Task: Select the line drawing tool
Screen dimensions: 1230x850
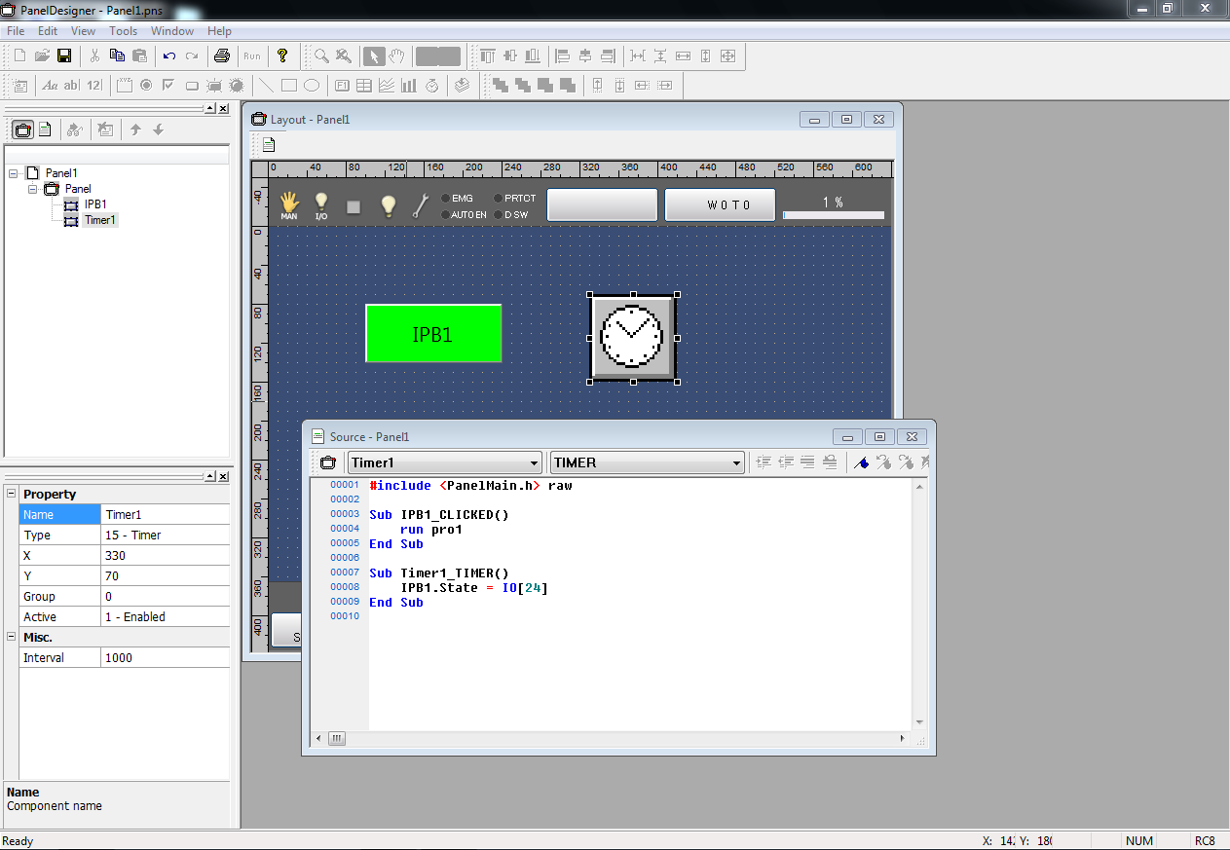Action: (265, 86)
